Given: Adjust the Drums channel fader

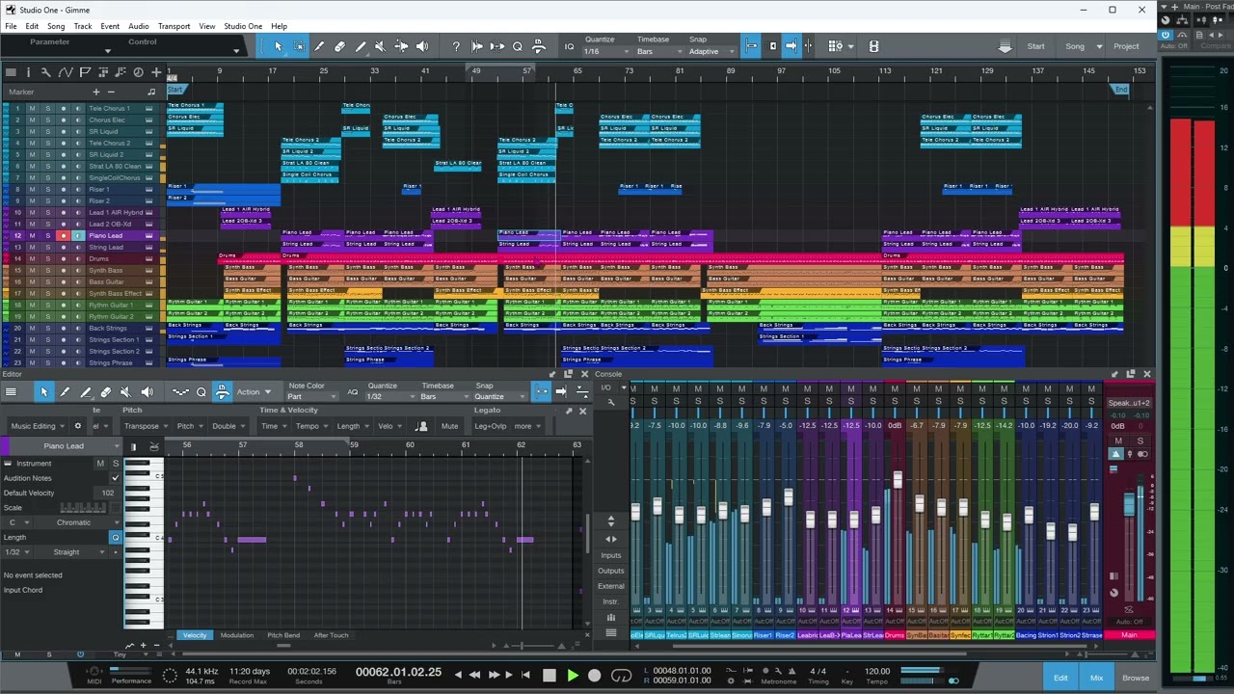Looking at the screenshot, I should pyautogui.click(x=898, y=479).
